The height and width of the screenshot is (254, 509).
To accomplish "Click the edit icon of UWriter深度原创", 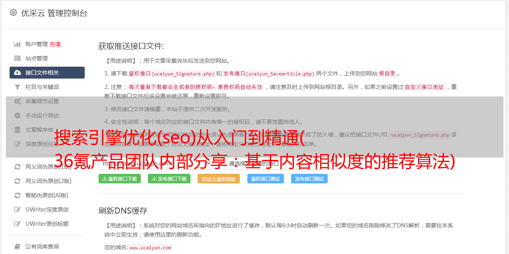I will coord(17,210).
